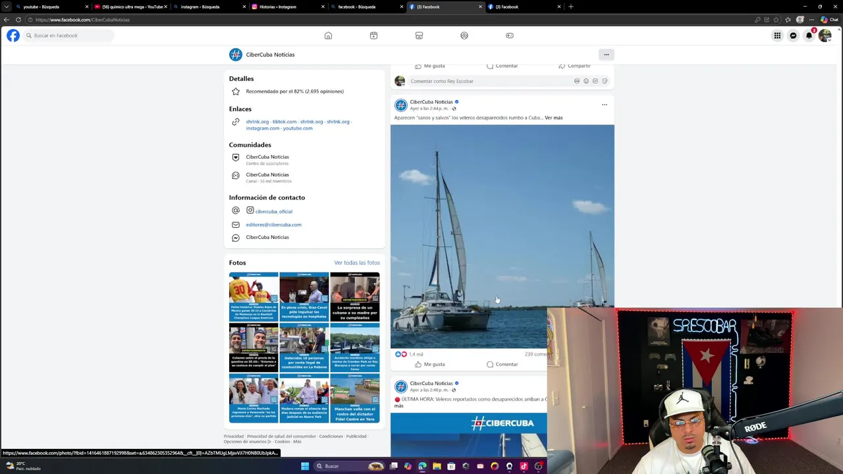
Task: Click the emoji icon in comment box
Action: pos(586,81)
